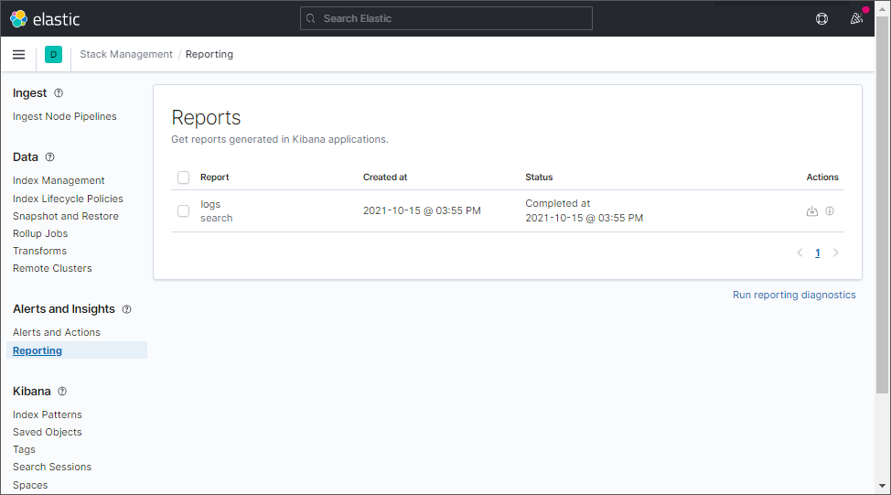This screenshot has width=891, height=495.
Task: Open the hamburger navigation menu
Action: click(18, 55)
